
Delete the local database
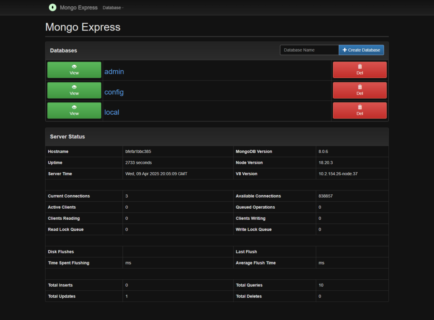tap(359, 110)
